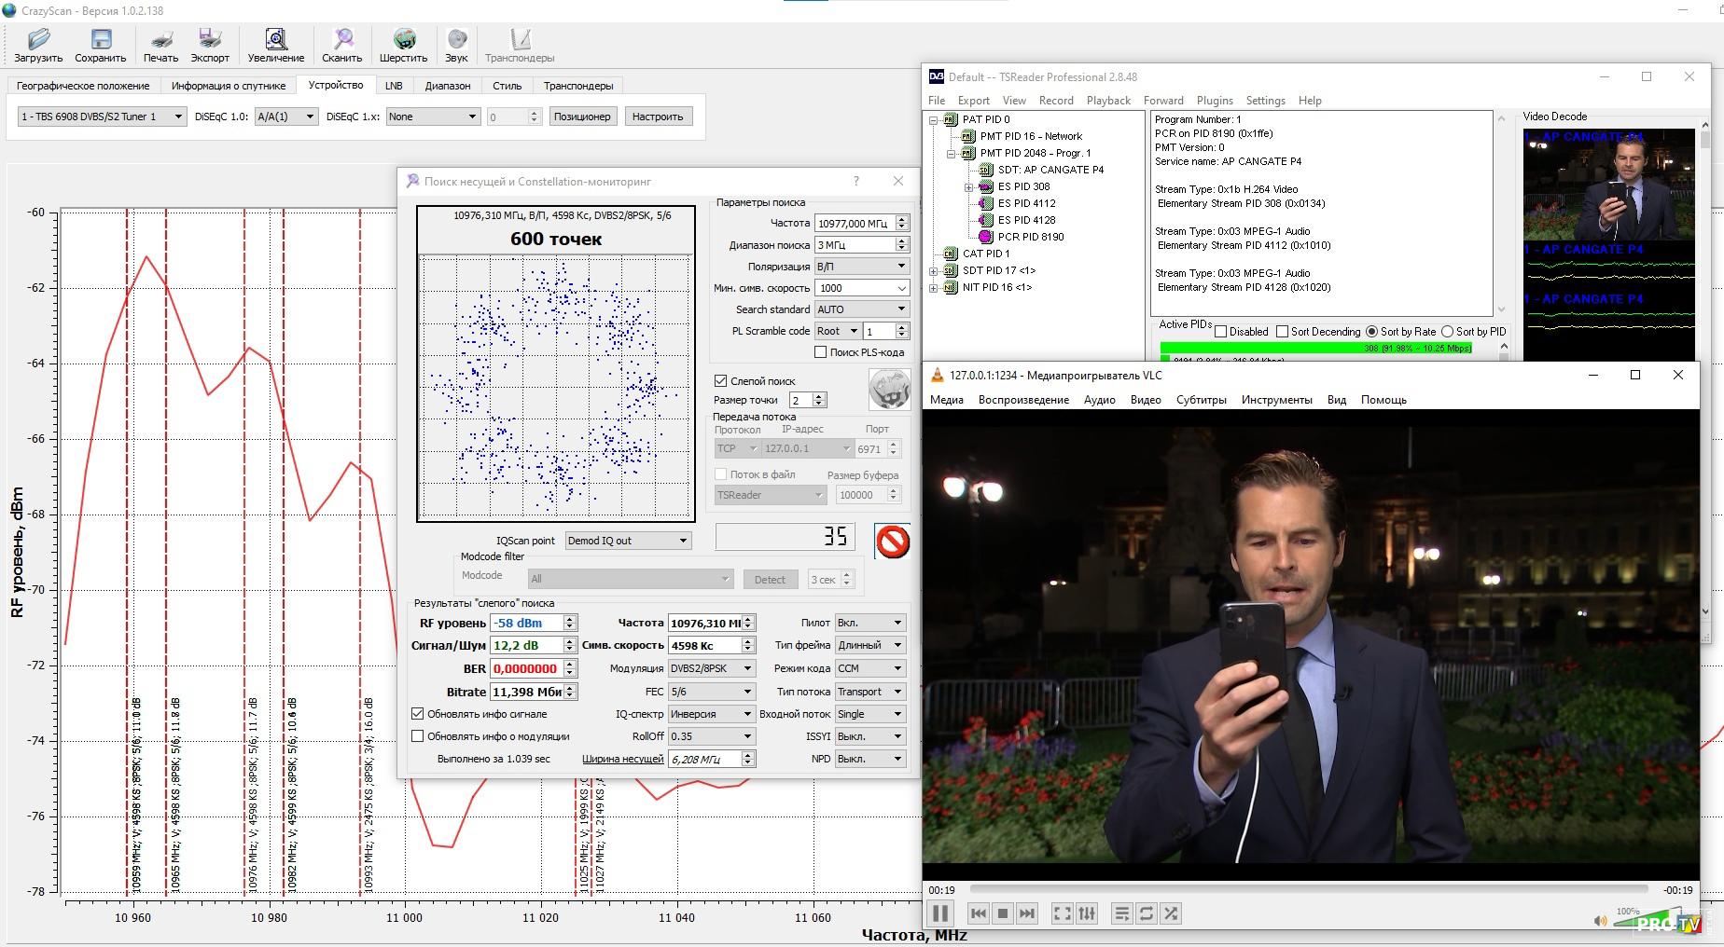The image size is (1724, 947).
Task: Select the Sort by PID radio button
Action: [1448, 332]
